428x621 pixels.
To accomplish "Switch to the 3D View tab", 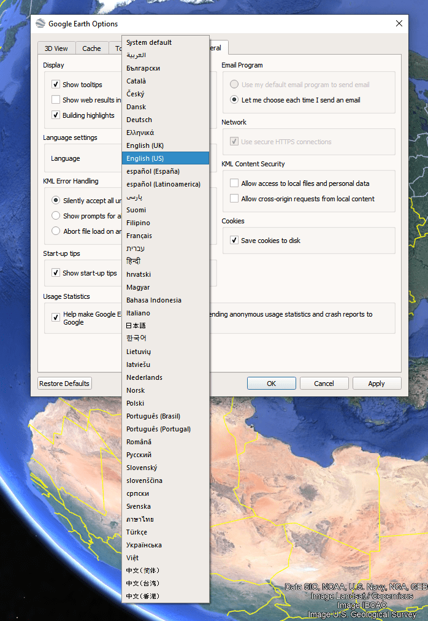I will point(56,48).
